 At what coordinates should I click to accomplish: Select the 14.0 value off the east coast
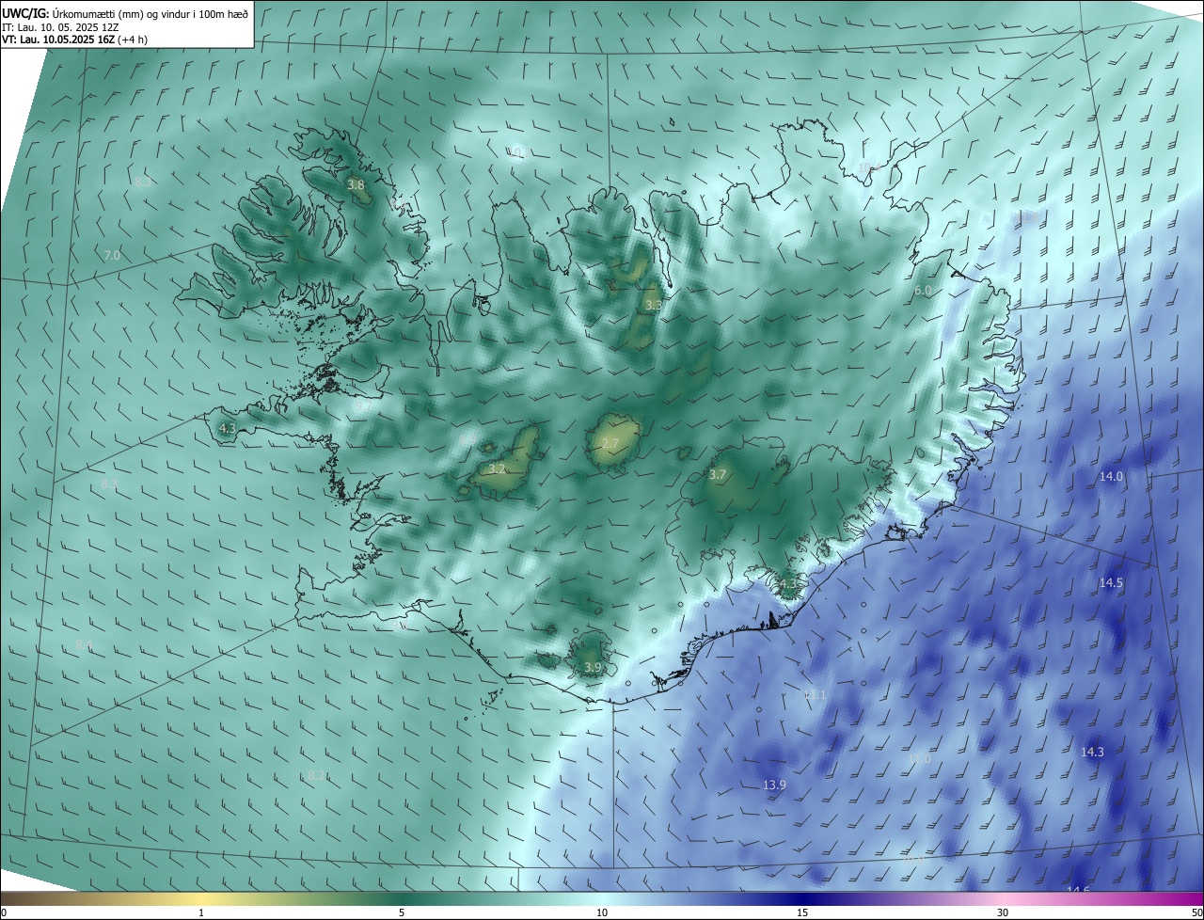click(x=1112, y=477)
